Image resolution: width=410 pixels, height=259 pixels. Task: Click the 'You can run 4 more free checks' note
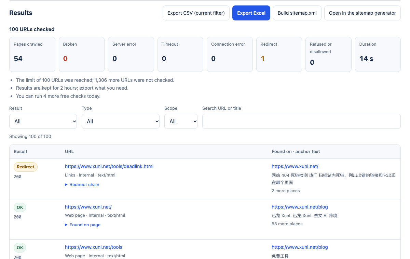coord(58,96)
